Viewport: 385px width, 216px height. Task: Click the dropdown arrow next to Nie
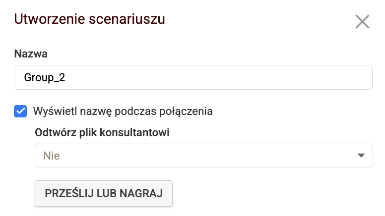coord(361,156)
